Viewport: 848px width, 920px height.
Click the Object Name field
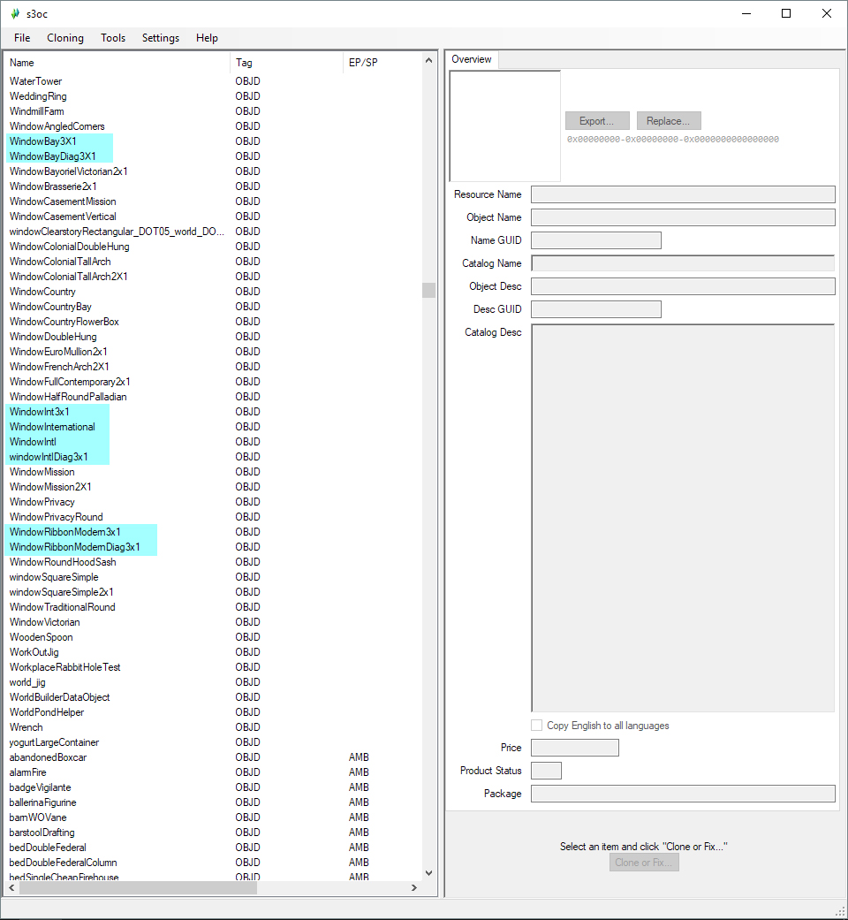tap(683, 217)
